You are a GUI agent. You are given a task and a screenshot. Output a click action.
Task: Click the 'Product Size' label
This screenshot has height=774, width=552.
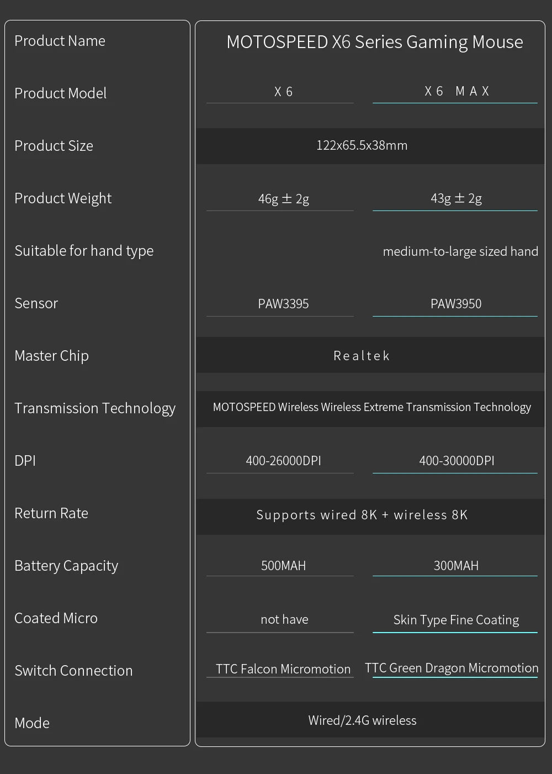point(54,146)
